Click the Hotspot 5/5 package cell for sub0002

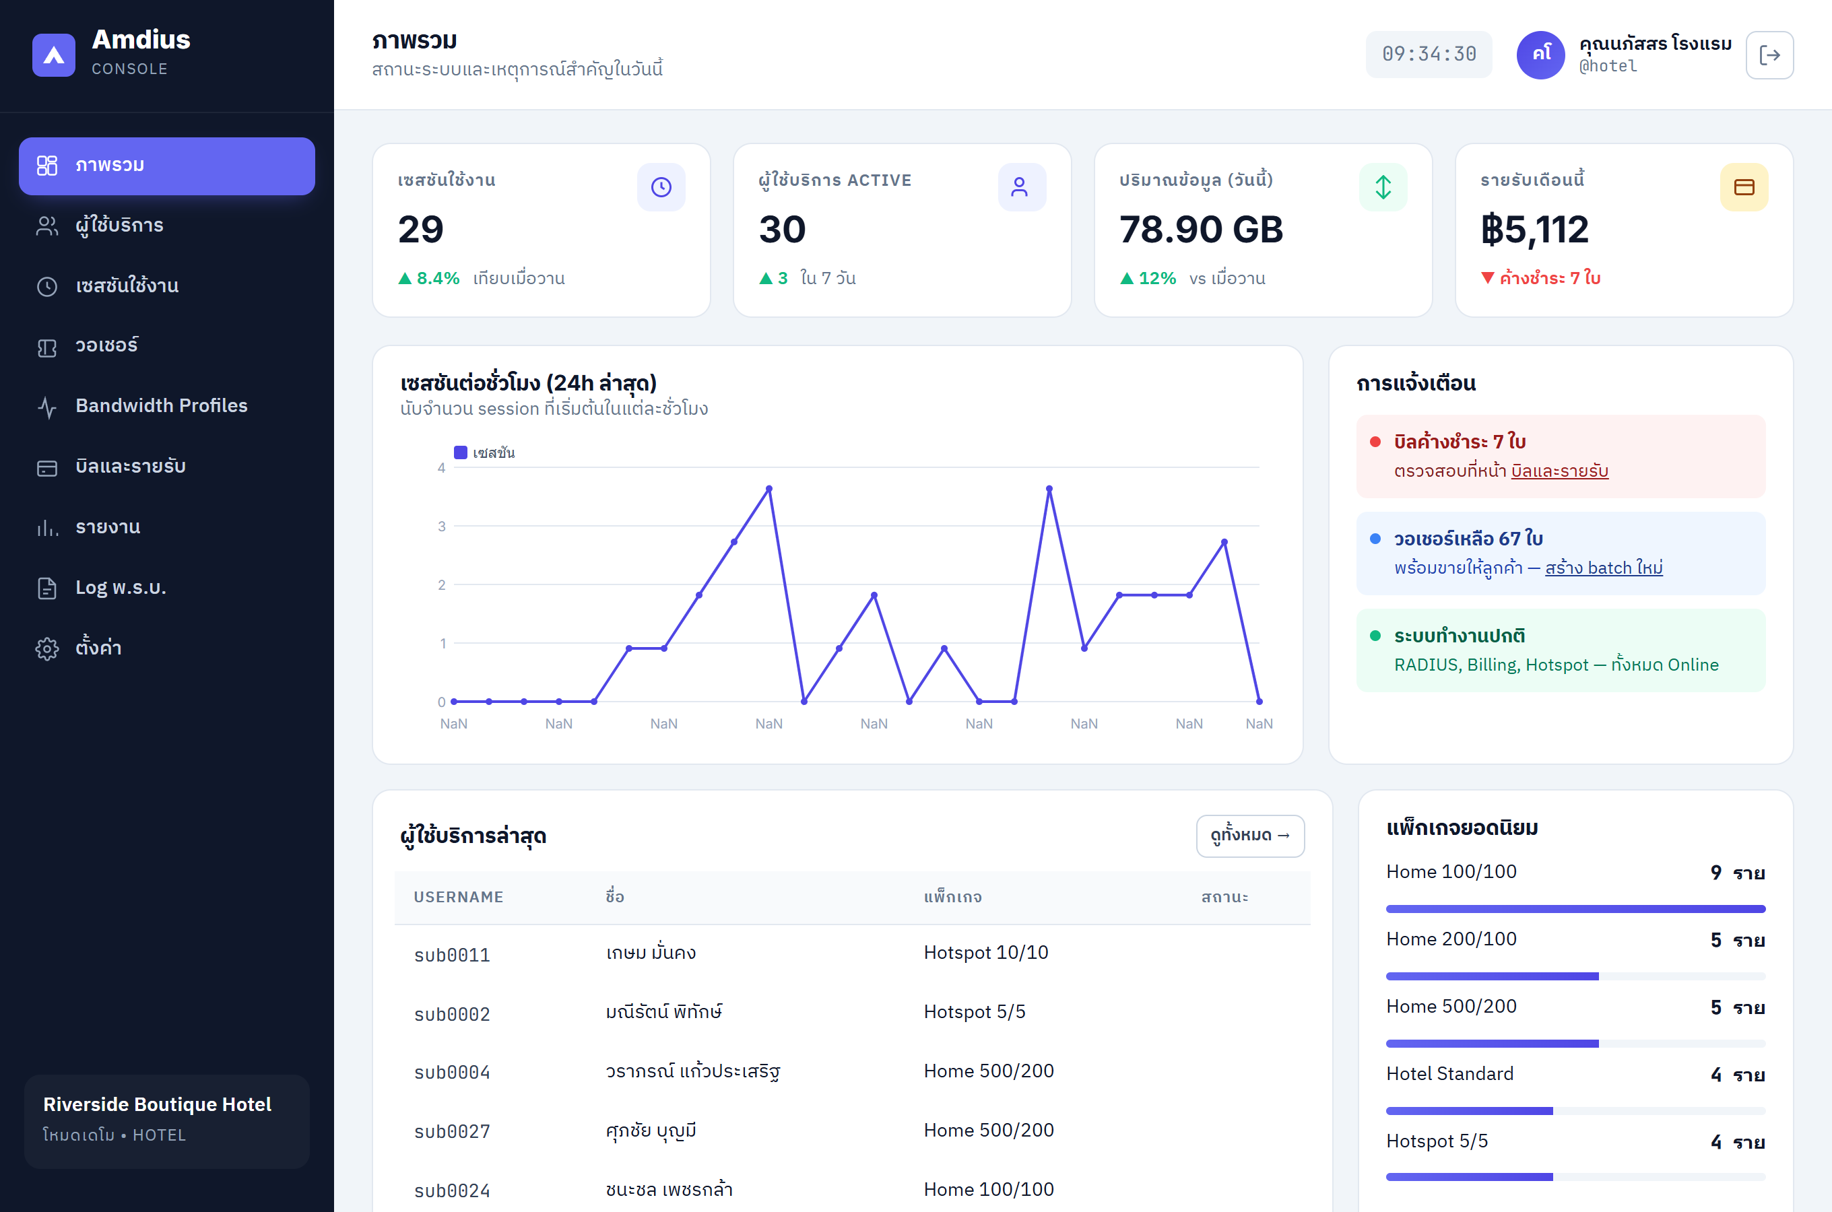pyautogui.click(x=974, y=1012)
